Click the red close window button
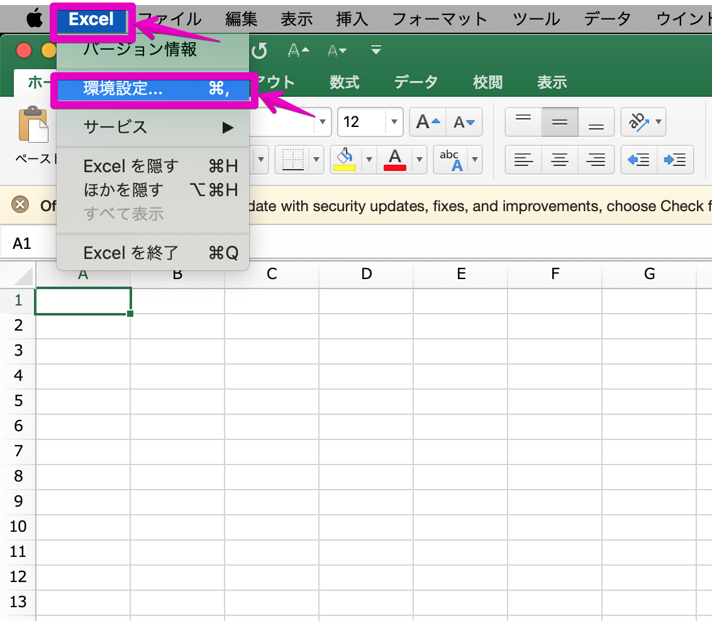The height and width of the screenshot is (621, 712). tap(24, 50)
